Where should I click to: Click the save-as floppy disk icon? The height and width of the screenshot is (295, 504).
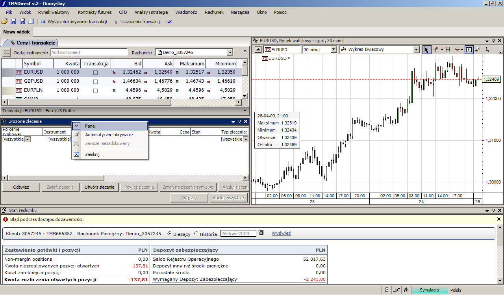pos(22,22)
